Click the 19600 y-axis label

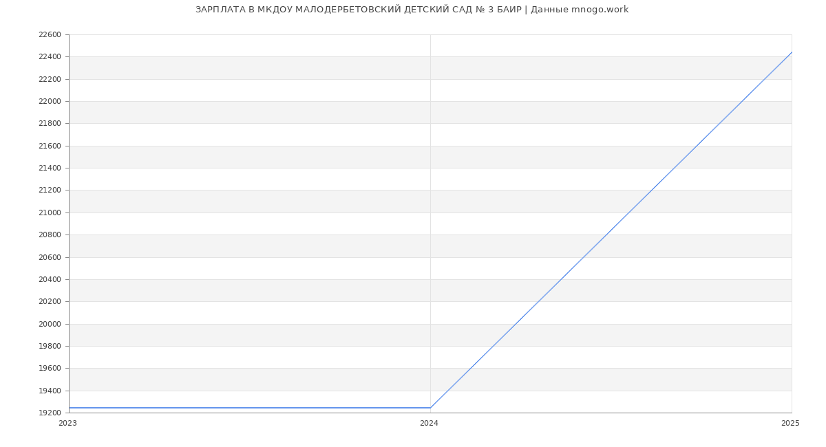coord(50,369)
